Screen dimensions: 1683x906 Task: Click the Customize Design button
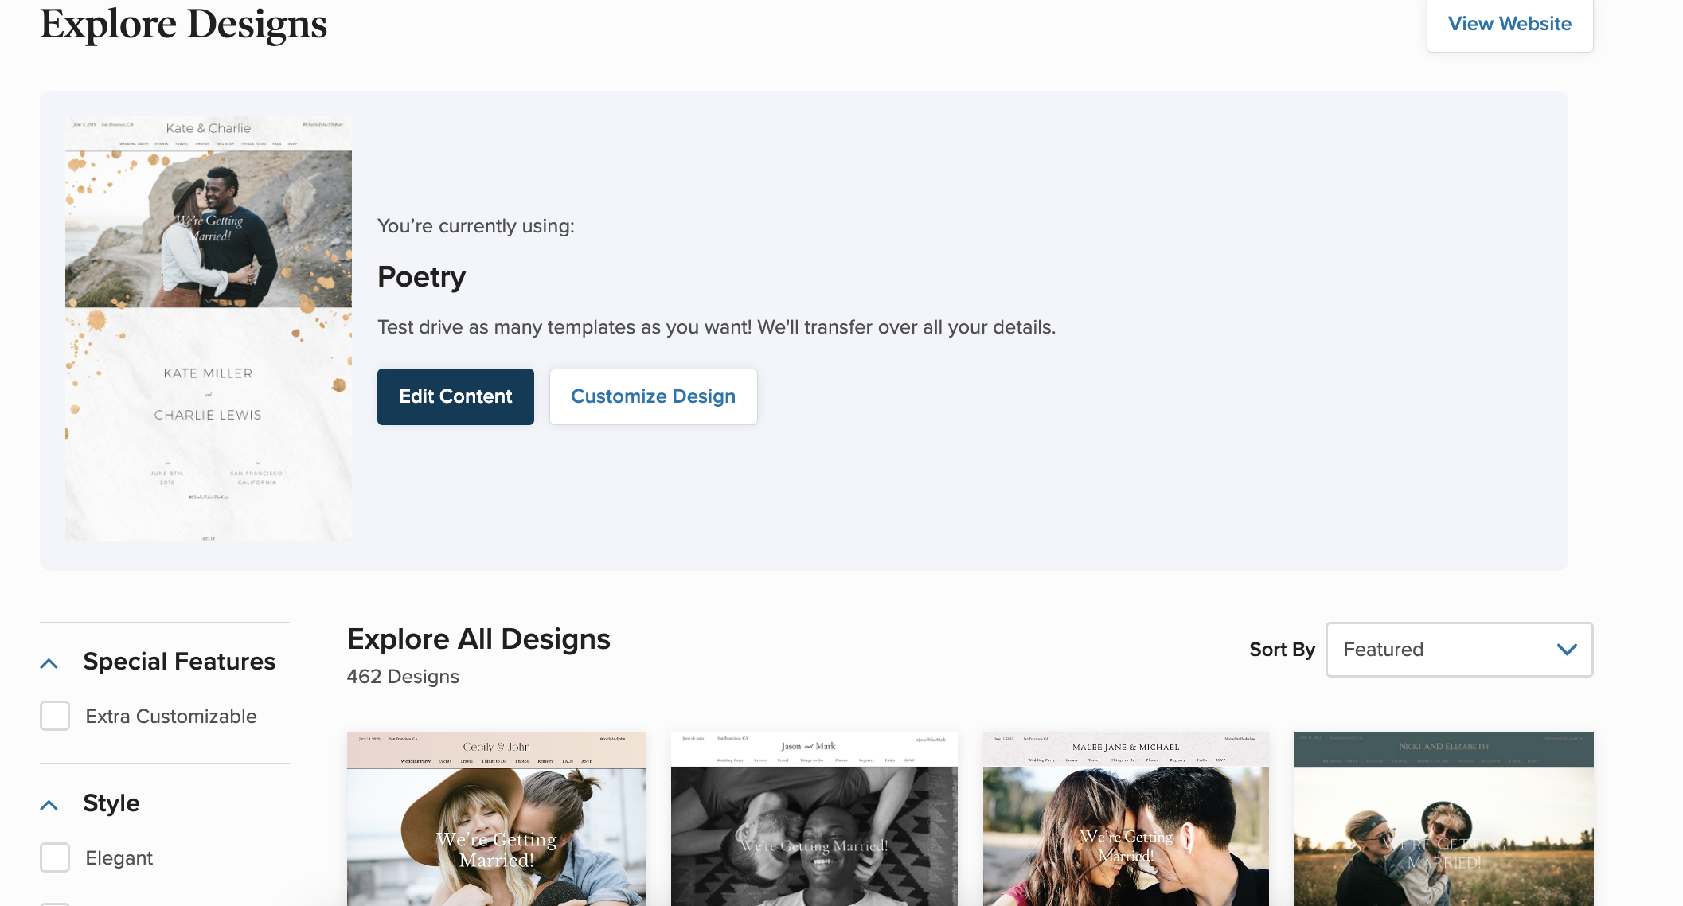pyautogui.click(x=653, y=396)
